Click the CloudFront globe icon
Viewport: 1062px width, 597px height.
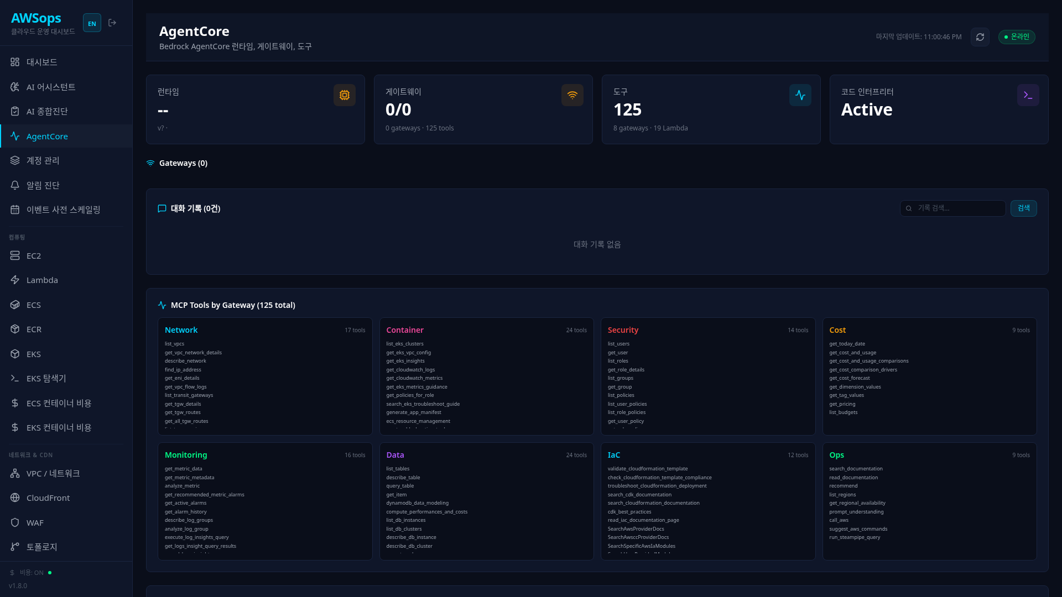click(15, 498)
